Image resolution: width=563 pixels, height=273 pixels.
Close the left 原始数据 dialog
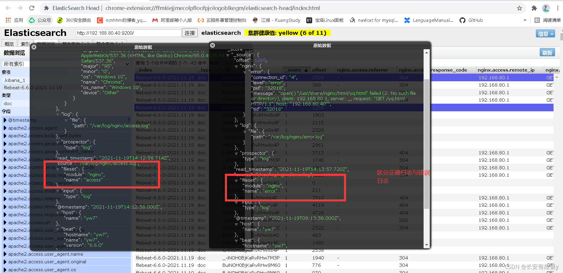tap(34, 47)
